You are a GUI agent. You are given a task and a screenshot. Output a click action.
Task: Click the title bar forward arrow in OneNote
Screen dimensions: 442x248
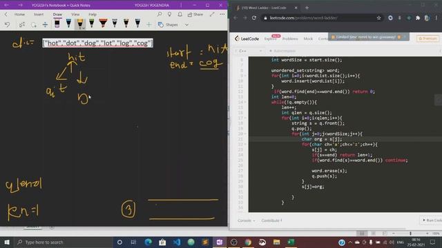pos(20,5)
